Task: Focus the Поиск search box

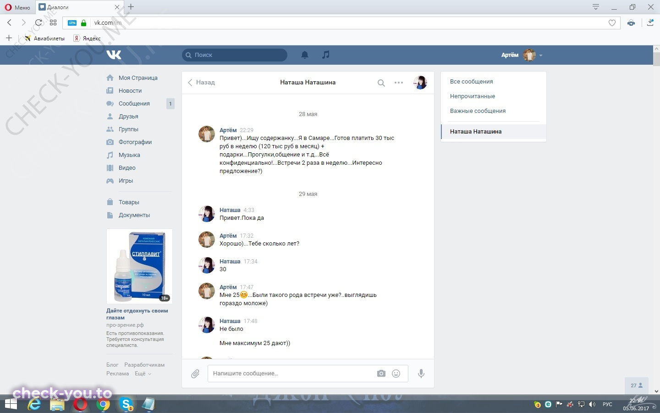Action: (x=235, y=55)
